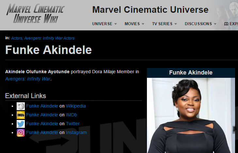Screen dimensions: 238x153
Task: Click the Explore book icon
Action: [226, 24]
